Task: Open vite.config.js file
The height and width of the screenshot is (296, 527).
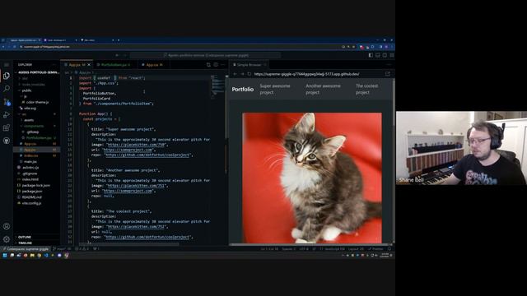Action: pos(31,203)
